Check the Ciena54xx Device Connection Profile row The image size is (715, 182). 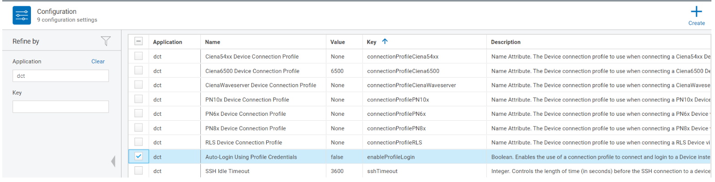tap(139, 56)
